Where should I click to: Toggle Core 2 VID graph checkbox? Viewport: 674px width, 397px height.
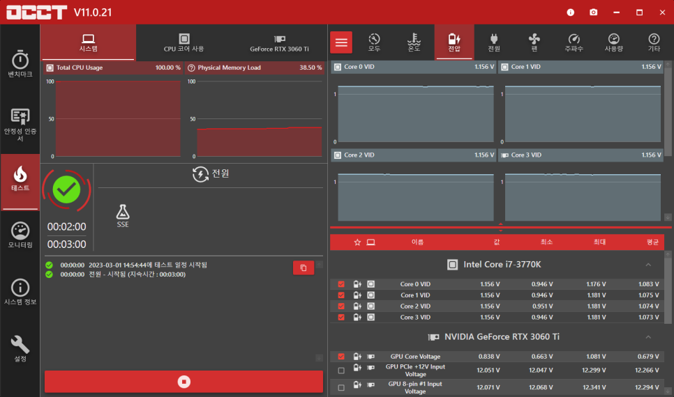pos(341,306)
